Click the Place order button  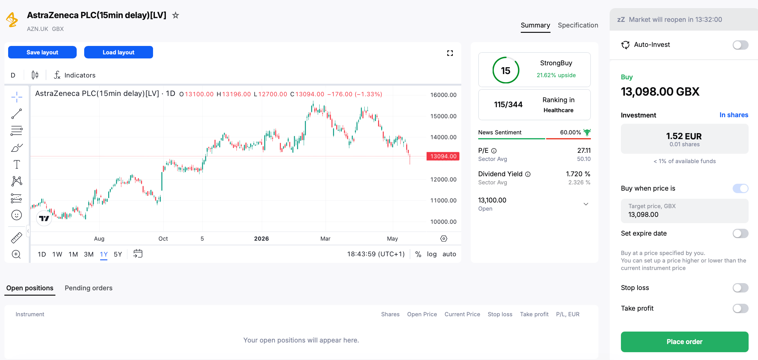tap(684, 342)
